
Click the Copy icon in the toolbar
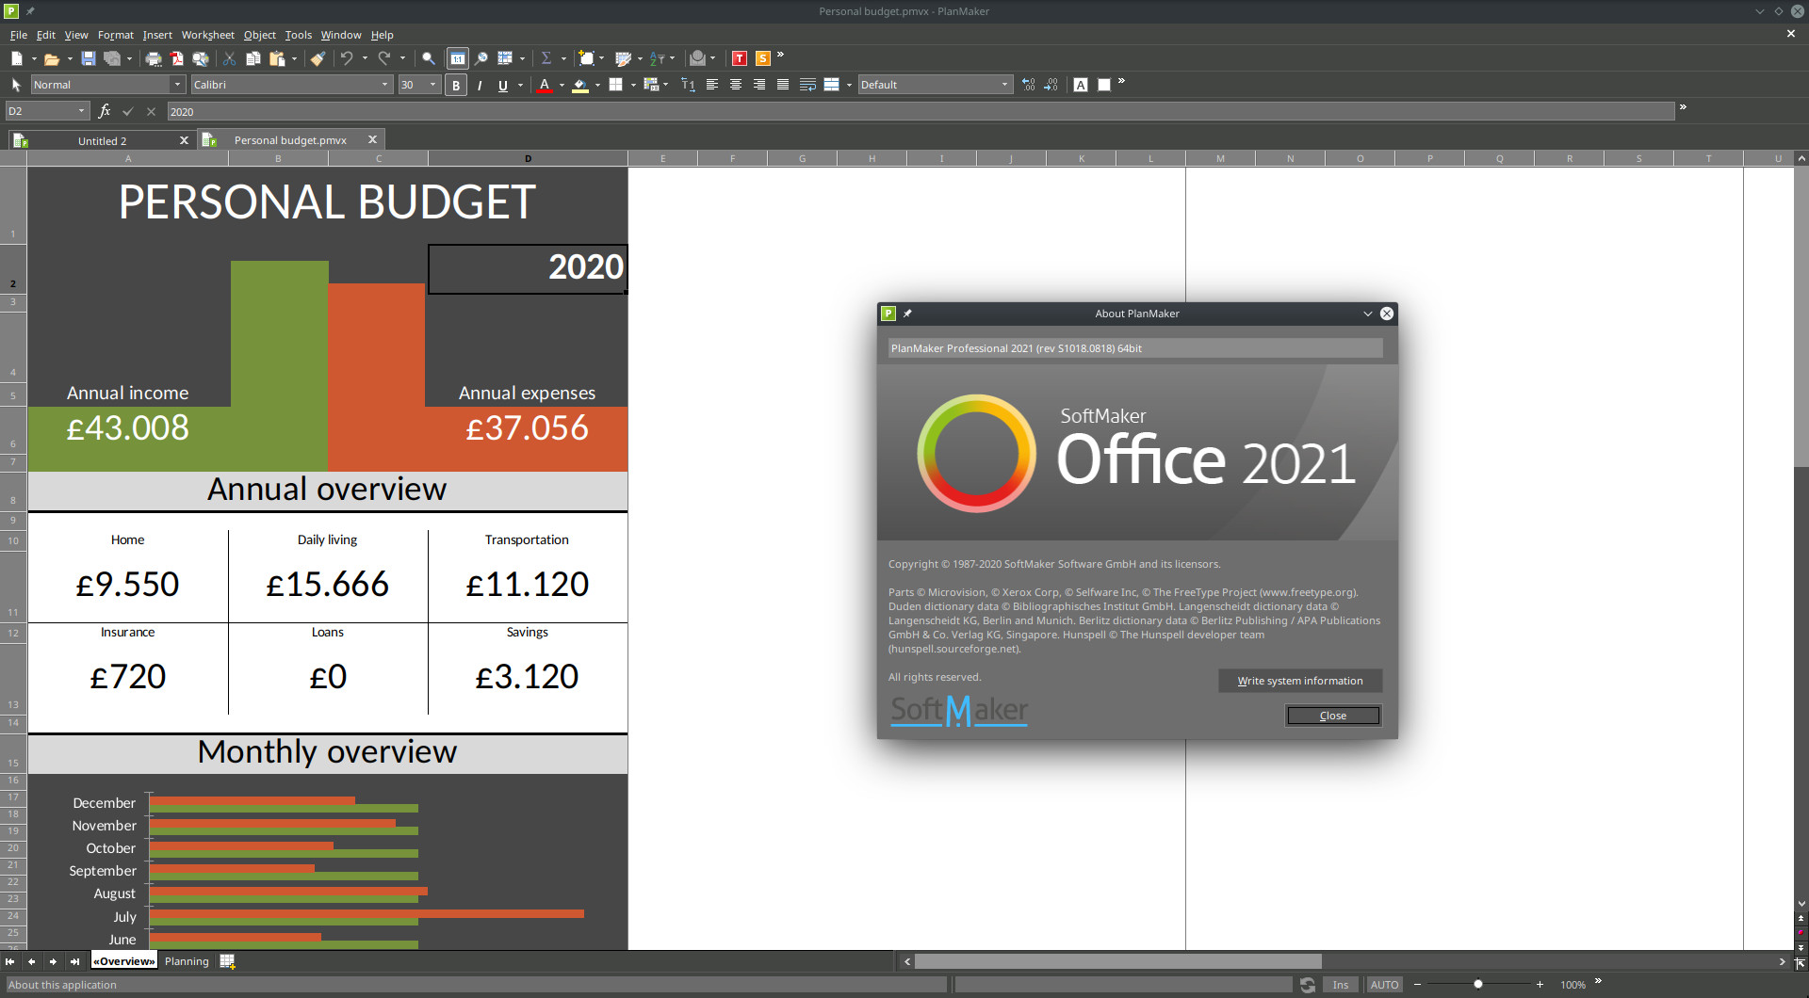(x=253, y=58)
